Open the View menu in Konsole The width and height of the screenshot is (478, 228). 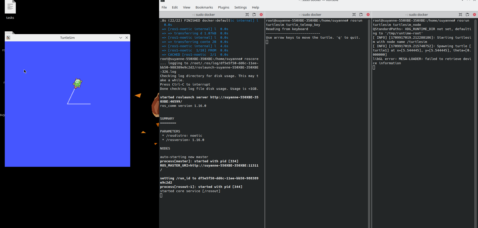(x=186, y=7)
